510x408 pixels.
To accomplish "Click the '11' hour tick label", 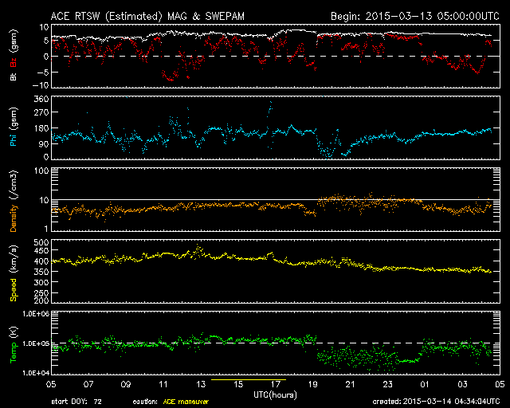I will (163, 384).
